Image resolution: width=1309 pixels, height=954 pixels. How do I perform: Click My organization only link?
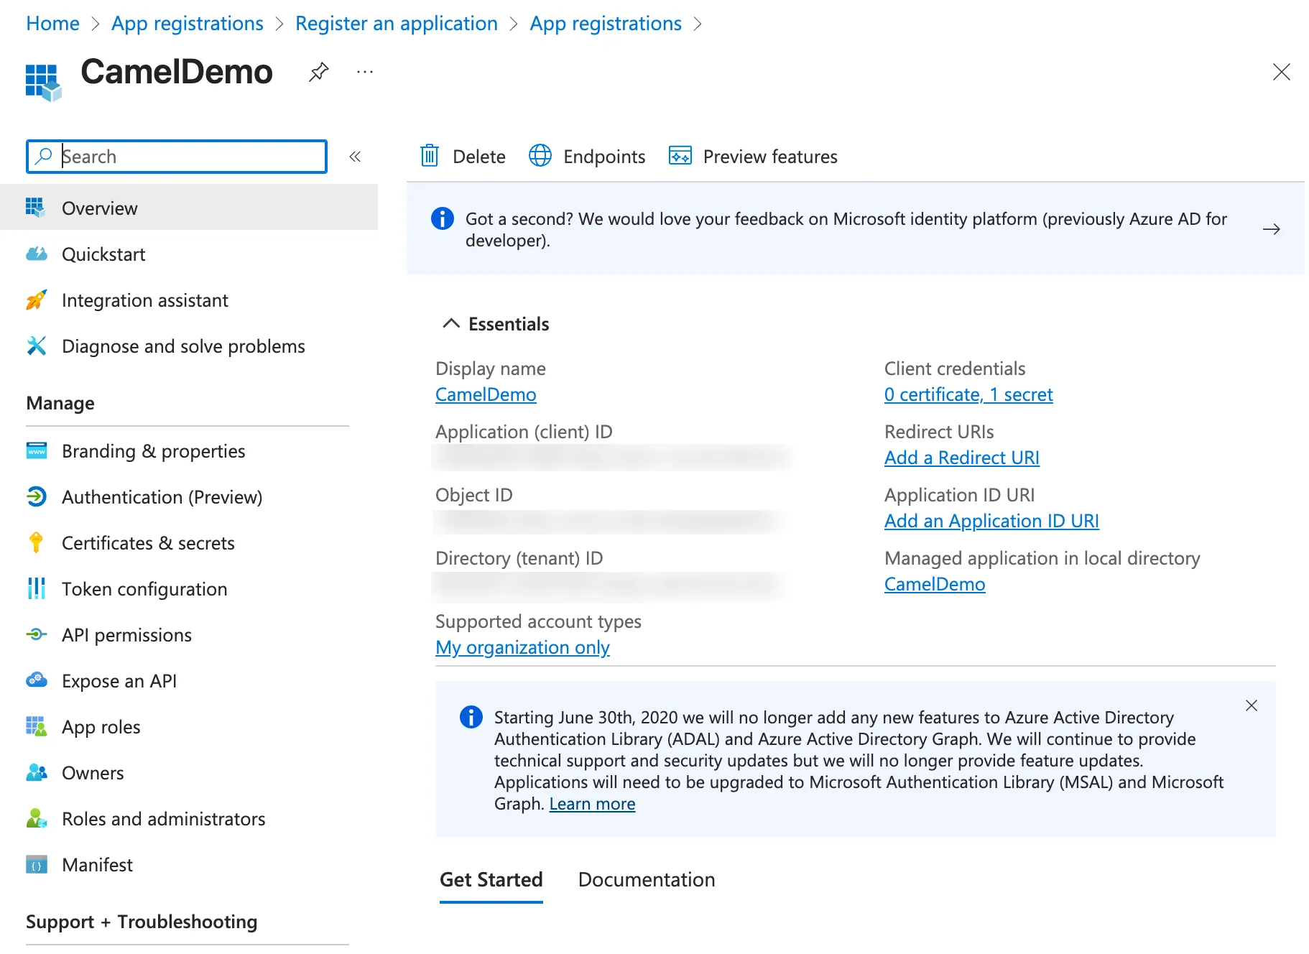pyautogui.click(x=522, y=647)
